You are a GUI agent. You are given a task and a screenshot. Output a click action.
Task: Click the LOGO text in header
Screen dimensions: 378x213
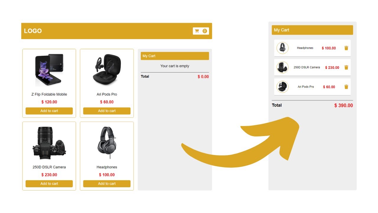pos(33,31)
